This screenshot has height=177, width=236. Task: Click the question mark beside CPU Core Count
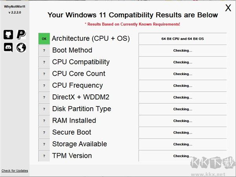click(44, 74)
